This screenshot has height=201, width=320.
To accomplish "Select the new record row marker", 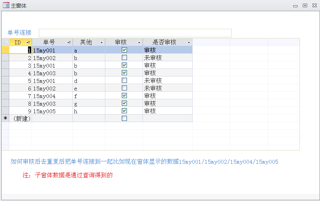I will click(5, 119).
